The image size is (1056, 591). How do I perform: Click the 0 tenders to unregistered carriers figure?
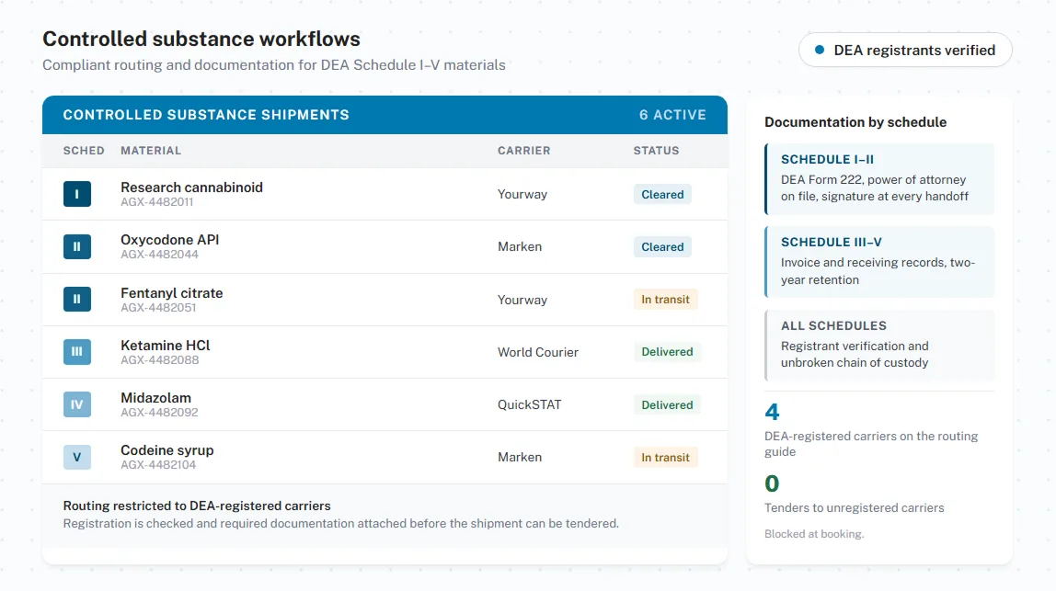(x=772, y=483)
